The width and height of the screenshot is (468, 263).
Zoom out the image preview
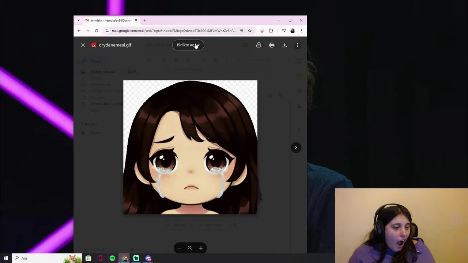coord(179,248)
